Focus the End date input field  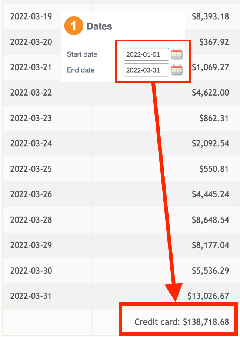click(x=146, y=70)
